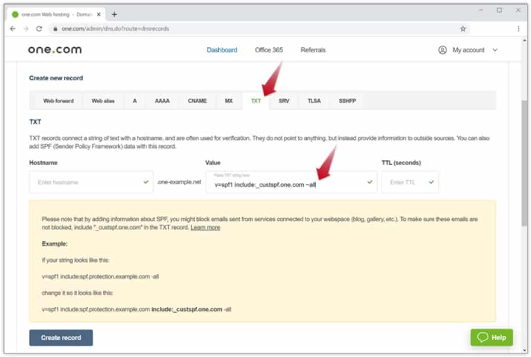Switch to the CNAME tab
The width and height of the screenshot is (531, 357).
[x=196, y=101]
